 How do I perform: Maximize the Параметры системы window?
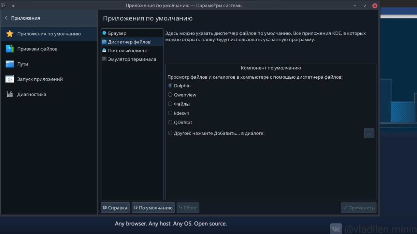click(x=365, y=6)
